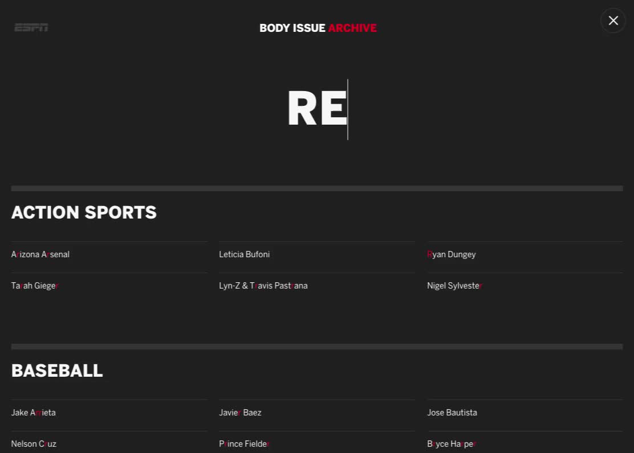Open Bryce Harper's profile
634x453 pixels.
(x=452, y=444)
